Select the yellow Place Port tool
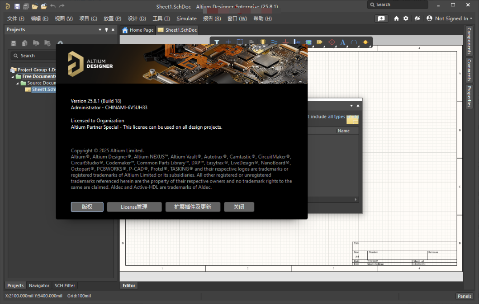 (319, 42)
